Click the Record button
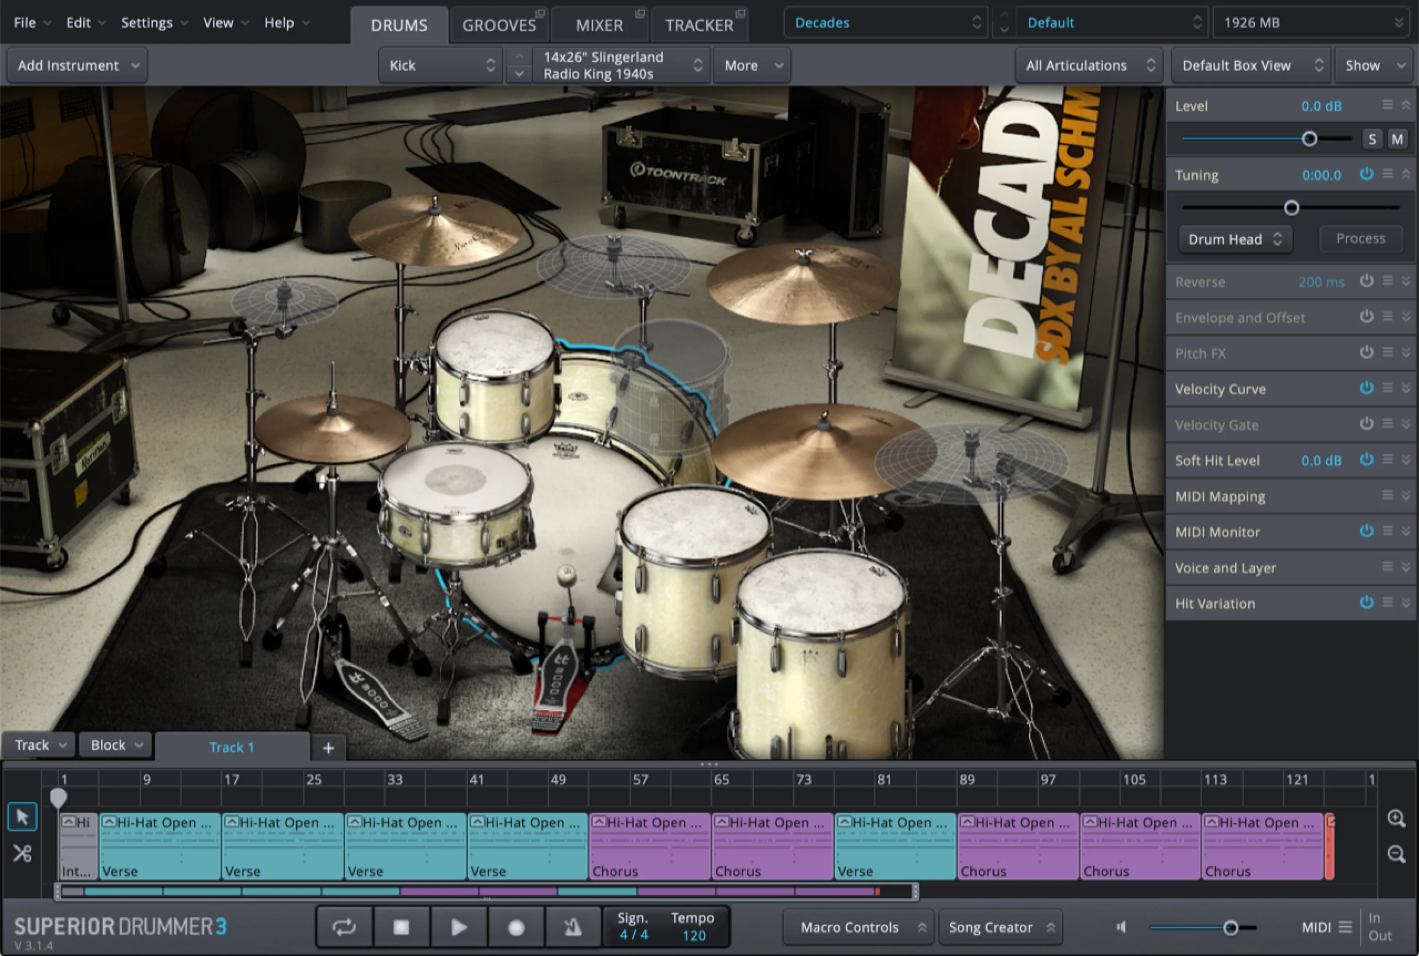Image resolution: width=1419 pixels, height=956 pixels. [x=516, y=927]
